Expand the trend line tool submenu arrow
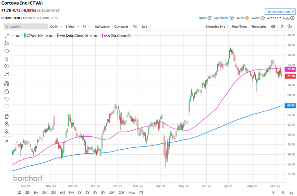 point(11,36)
